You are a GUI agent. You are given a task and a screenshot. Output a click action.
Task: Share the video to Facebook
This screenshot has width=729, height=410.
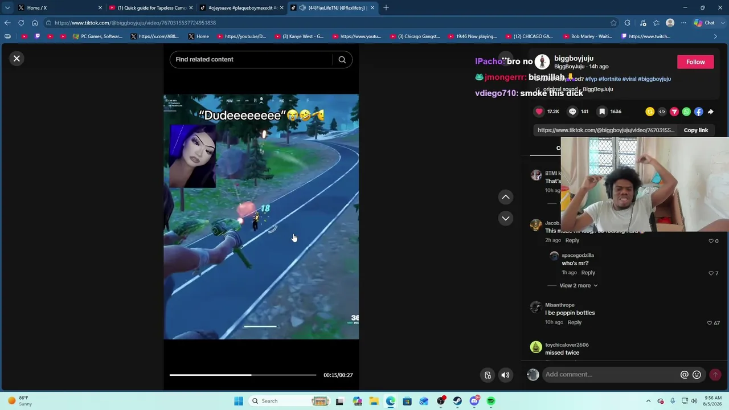(x=698, y=112)
